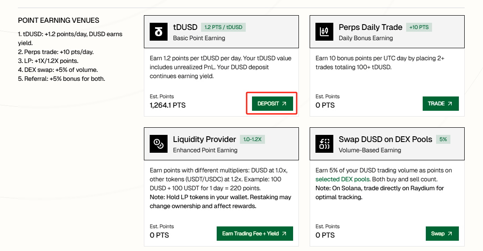Screen dimensions: 483x251
Task: Click the Swap DUSD swap icon
Action: point(324,144)
